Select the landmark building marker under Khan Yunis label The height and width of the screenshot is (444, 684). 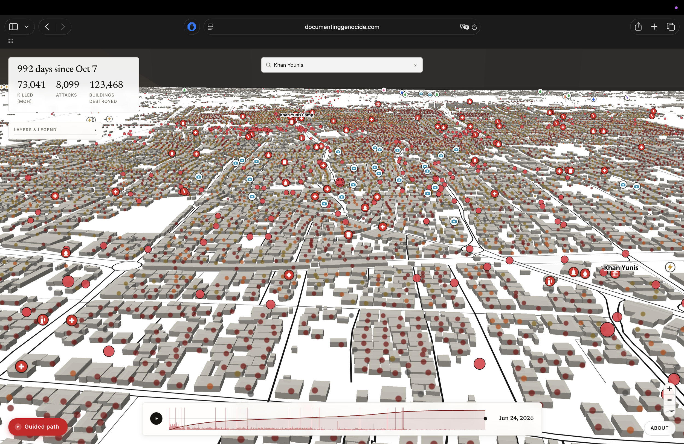(x=615, y=274)
